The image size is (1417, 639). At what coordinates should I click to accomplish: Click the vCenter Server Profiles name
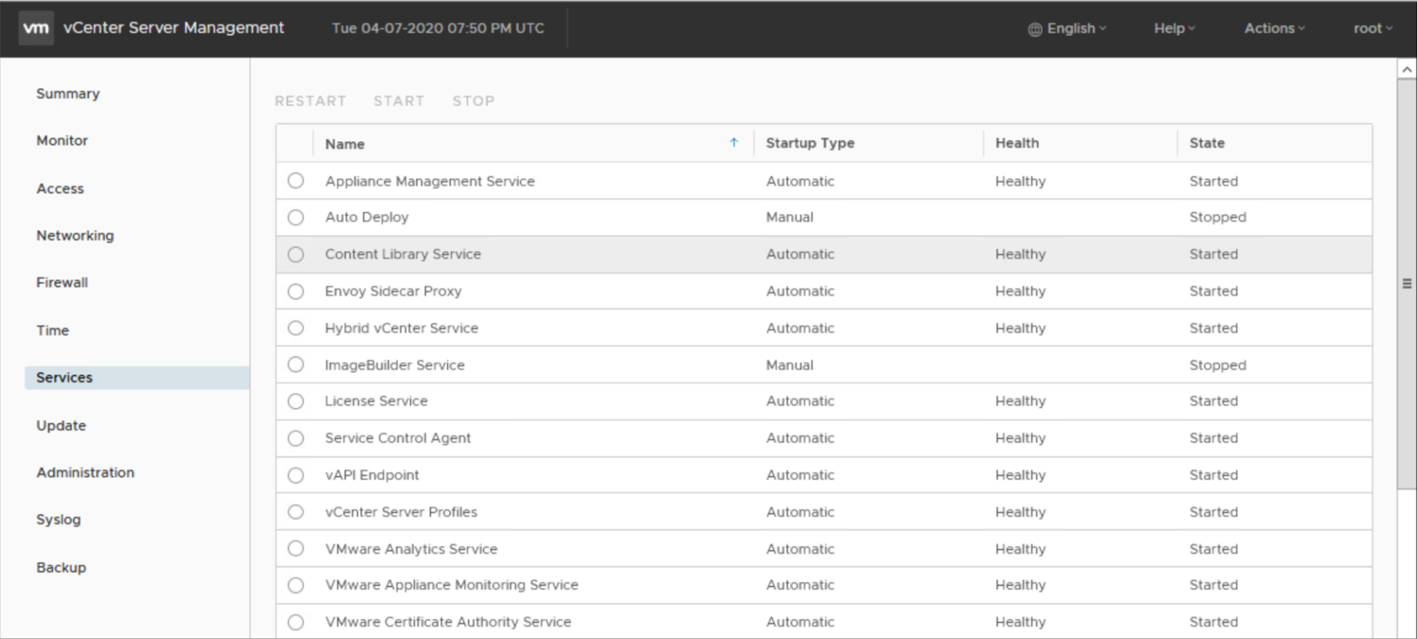(x=401, y=512)
